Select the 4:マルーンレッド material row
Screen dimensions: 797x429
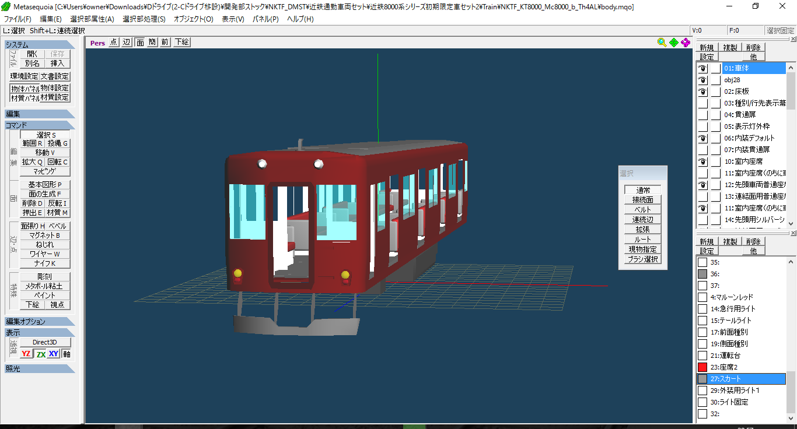tap(741, 297)
